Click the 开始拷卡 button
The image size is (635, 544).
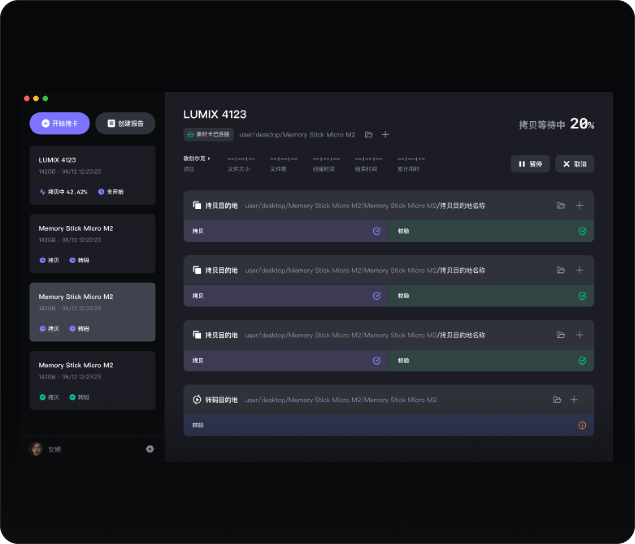coord(60,124)
